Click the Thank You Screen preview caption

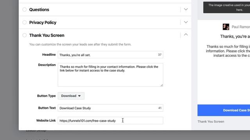(x=211, y=122)
